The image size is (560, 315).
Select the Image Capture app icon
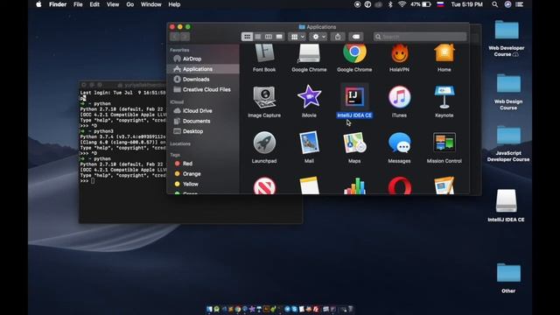point(264,97)
